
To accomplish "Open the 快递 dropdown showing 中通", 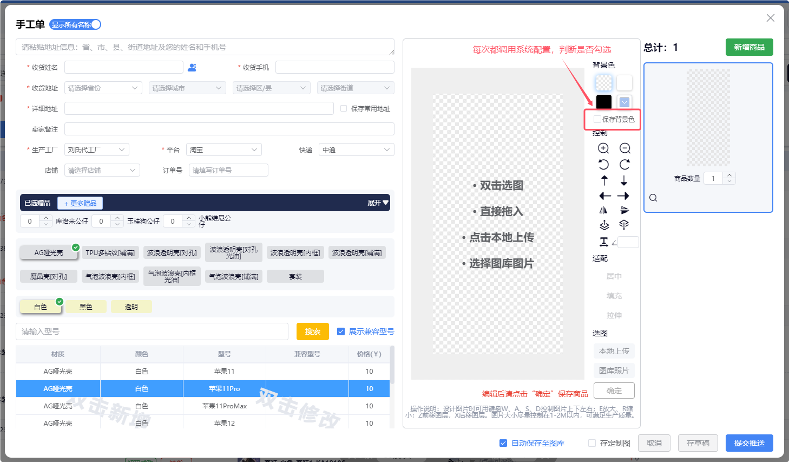I will tap(357, 149).
